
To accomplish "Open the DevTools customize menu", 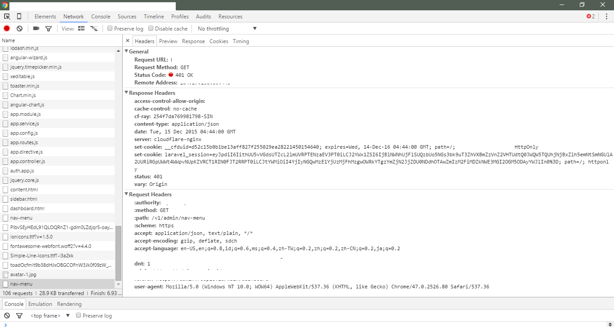I will click(606, 16).
